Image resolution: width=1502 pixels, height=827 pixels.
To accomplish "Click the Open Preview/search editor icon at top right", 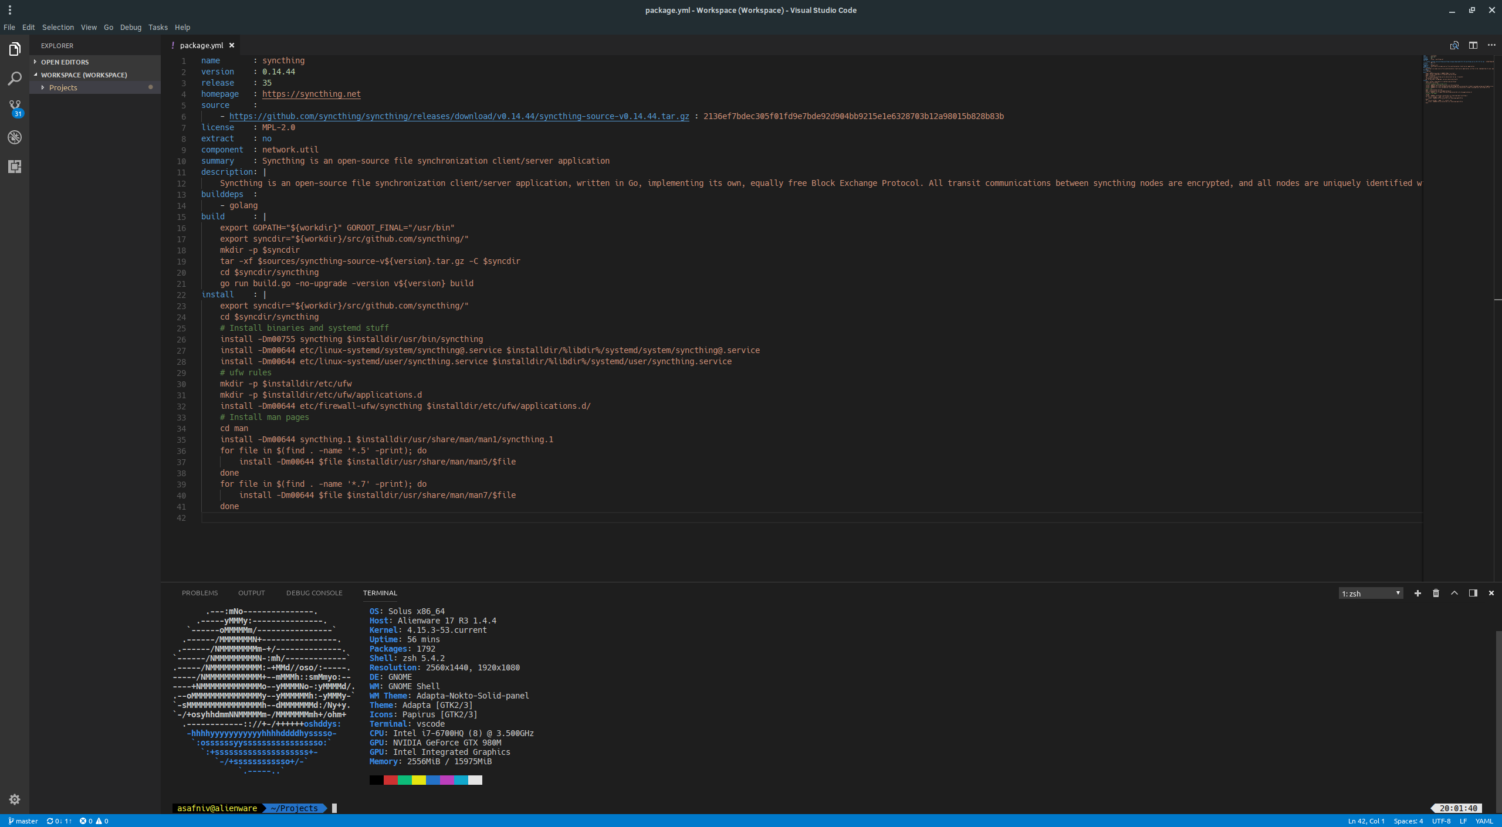I will (1454, 45).
